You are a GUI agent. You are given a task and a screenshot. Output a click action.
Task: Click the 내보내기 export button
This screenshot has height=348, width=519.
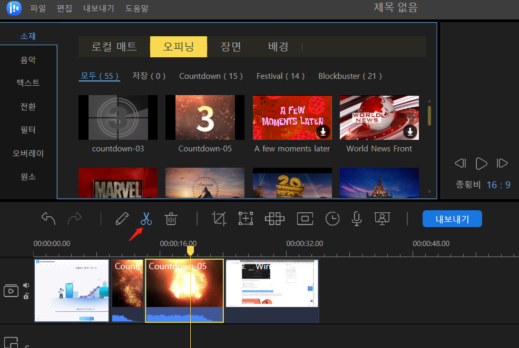point(452,219)
